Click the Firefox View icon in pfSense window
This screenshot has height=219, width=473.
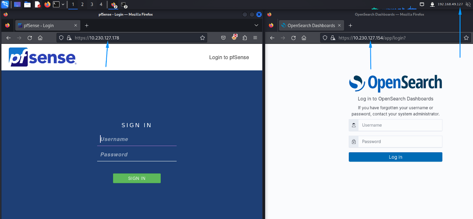(x=7, y=25)
